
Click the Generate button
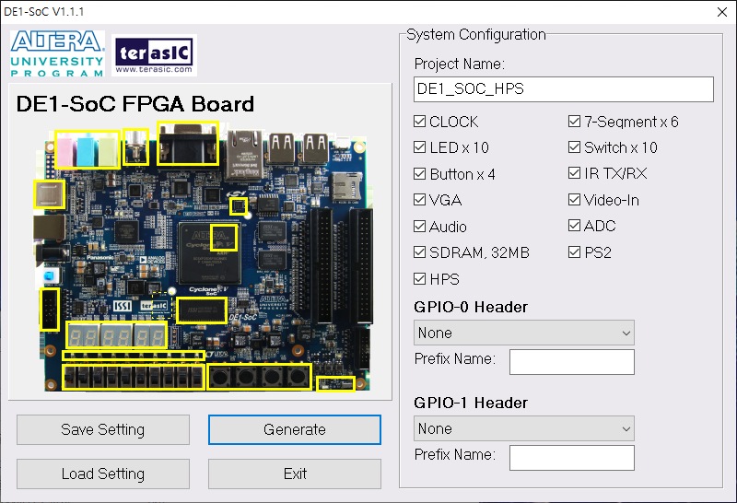pos(295,429)
